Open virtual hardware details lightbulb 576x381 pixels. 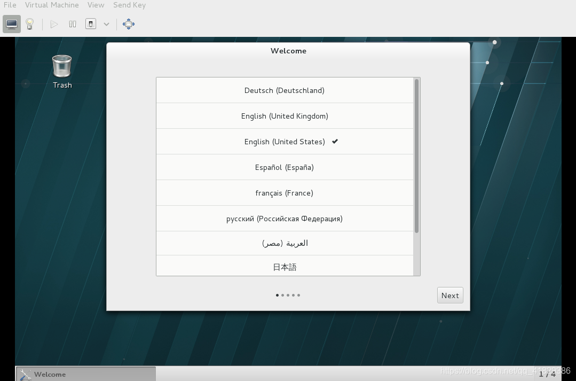click(30, 24)
